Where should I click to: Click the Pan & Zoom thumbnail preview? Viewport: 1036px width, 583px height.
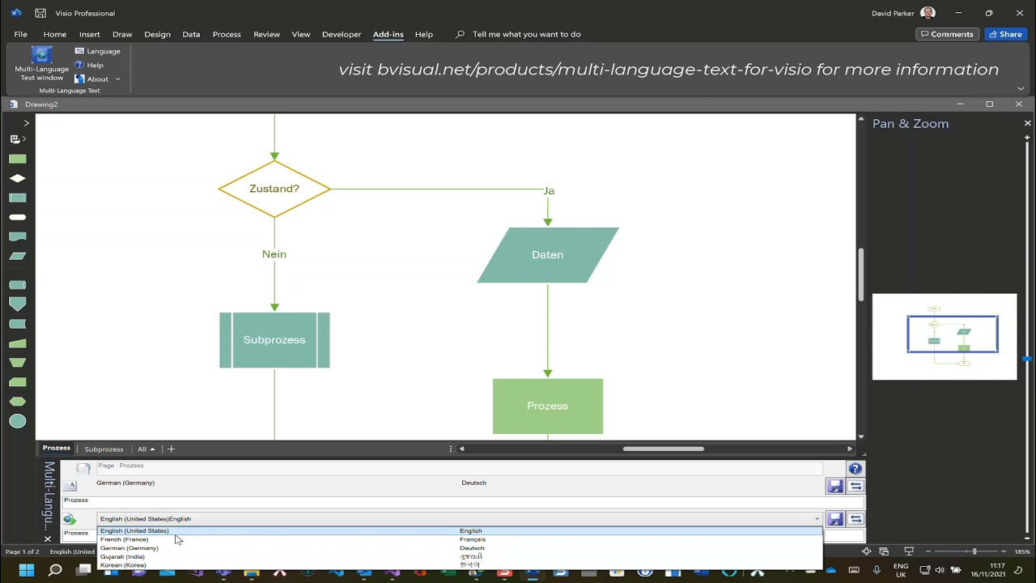(x=945, y=336)
